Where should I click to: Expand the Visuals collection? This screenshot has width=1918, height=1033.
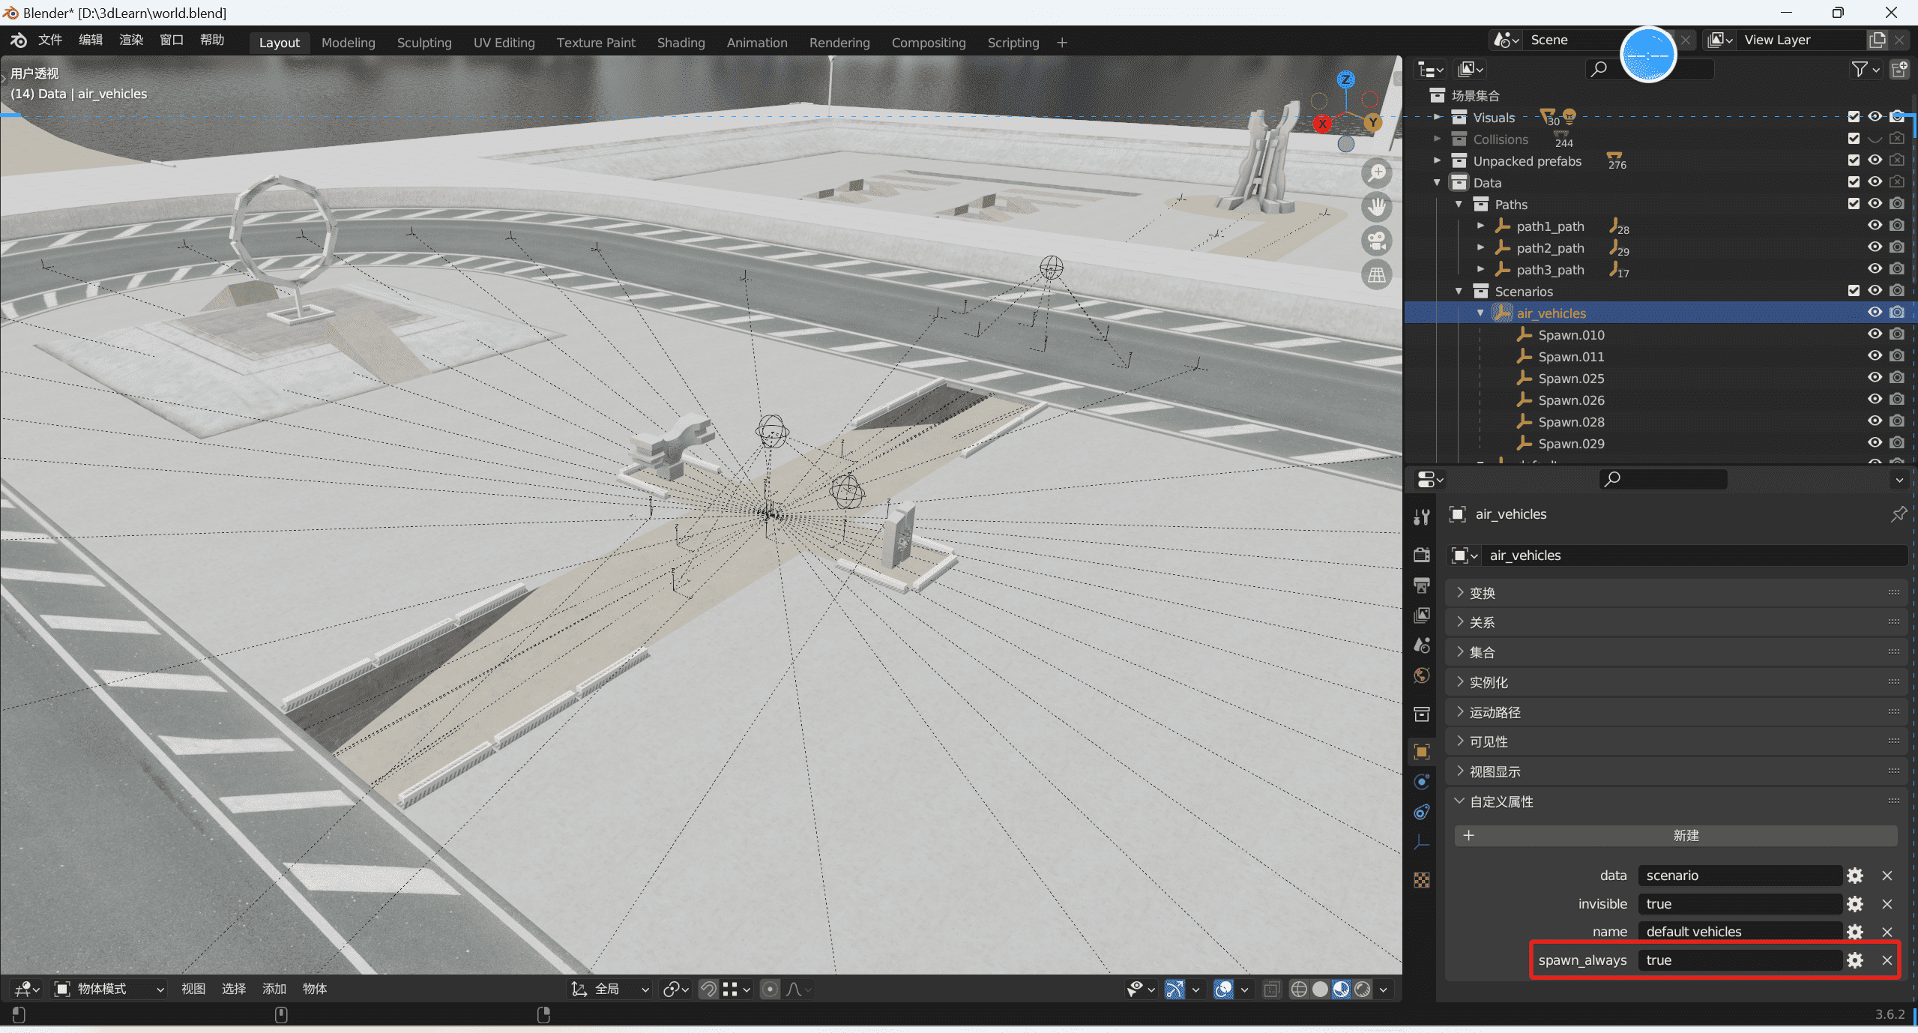pyautogui.click(x=1437, y=117)
